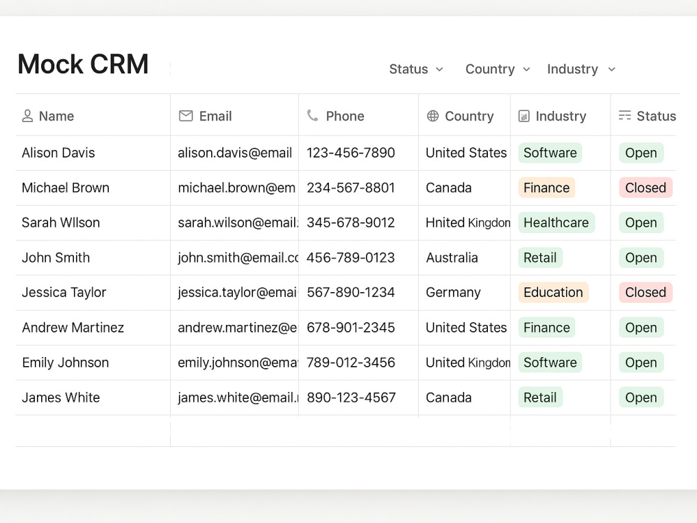Click phone number 789-012-3456
Image resolution: width=697 pixels, height=523 pixels.
(351, 363)
